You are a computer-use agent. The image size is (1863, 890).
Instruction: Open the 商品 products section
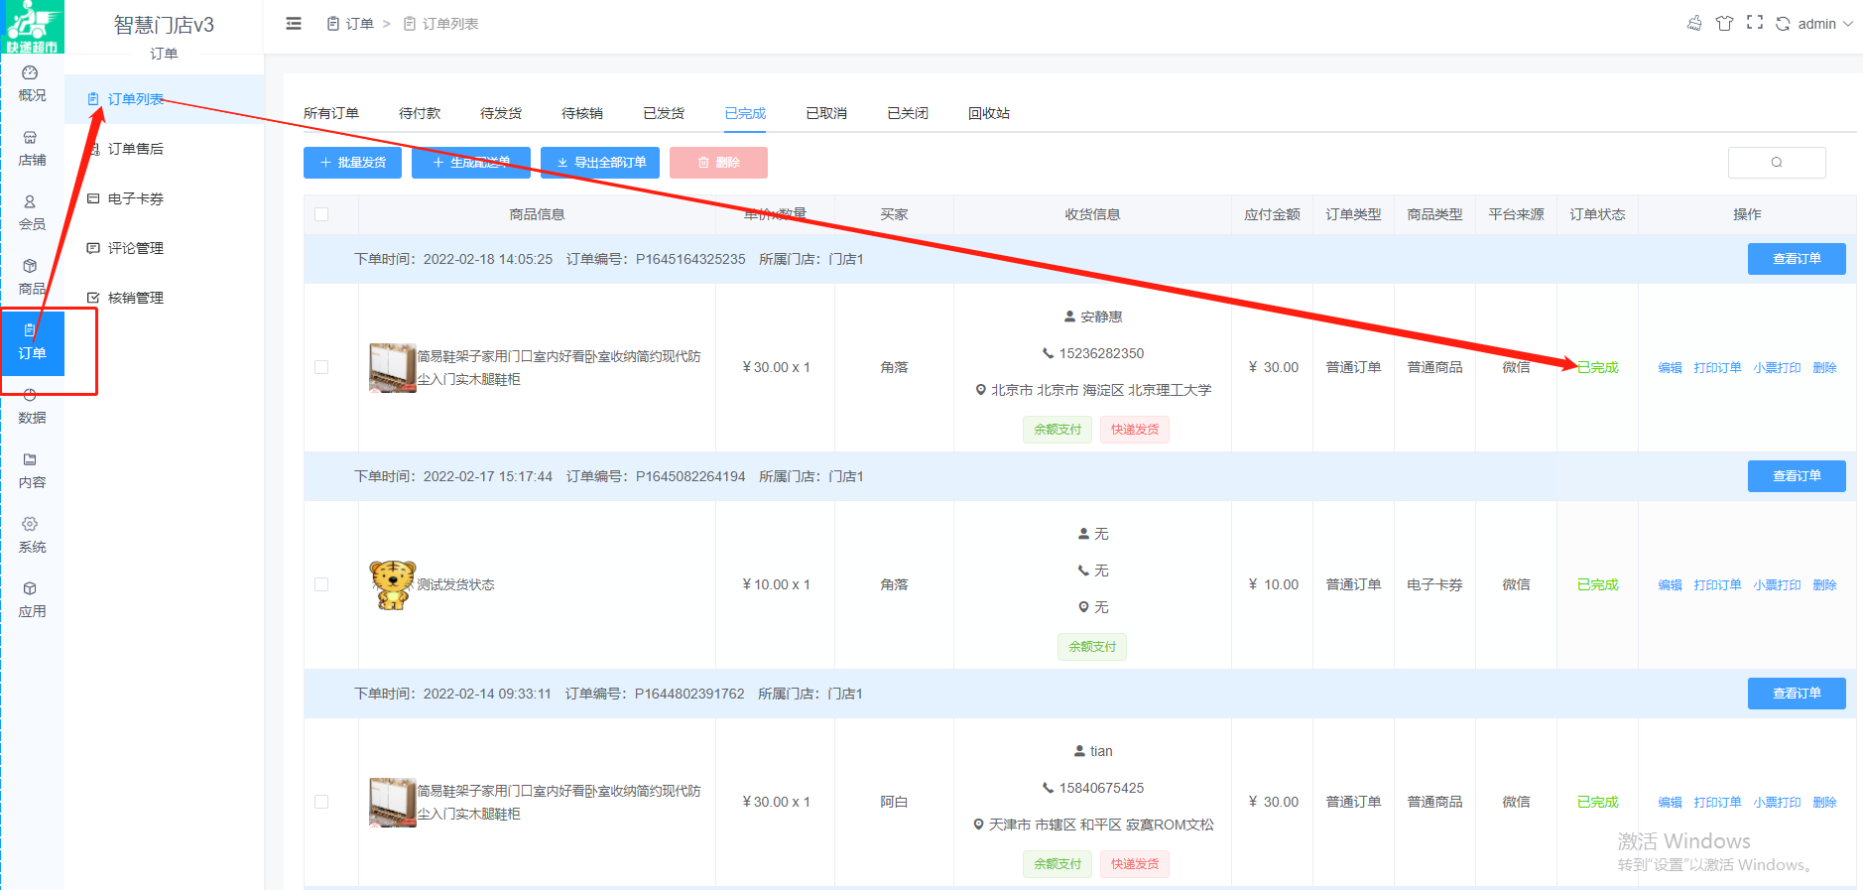(x=32, y=278)
